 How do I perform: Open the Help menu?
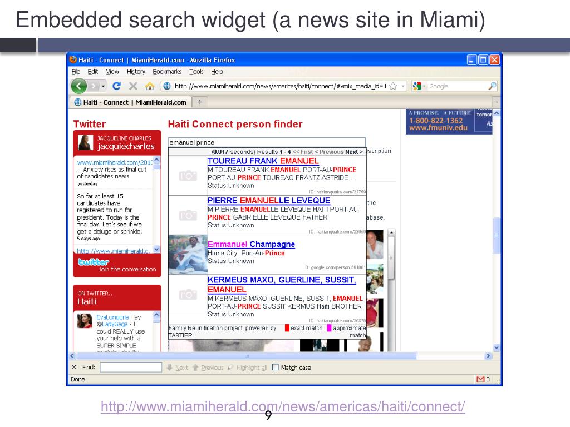tap(217, 72)
